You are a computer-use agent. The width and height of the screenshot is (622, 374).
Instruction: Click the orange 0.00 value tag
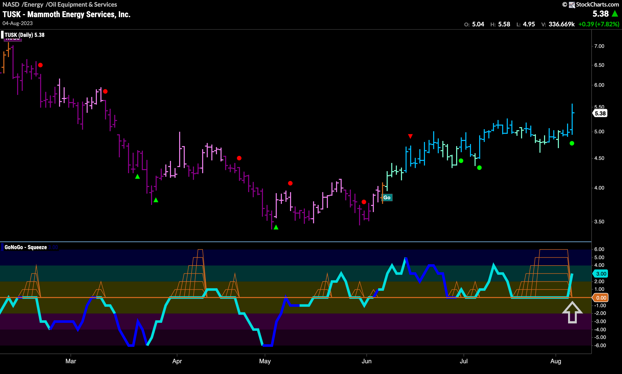600,298
